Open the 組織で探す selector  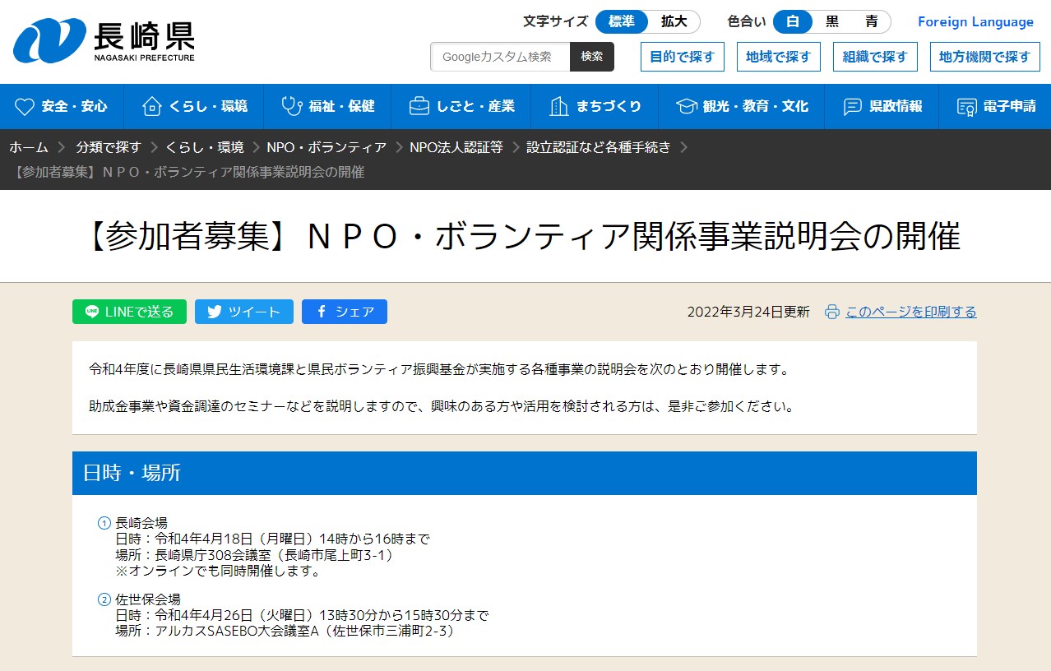click(x=875, y=57)
